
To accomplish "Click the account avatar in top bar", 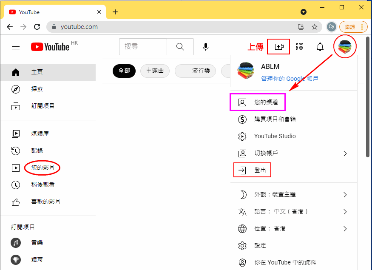I will coord(345,47).
